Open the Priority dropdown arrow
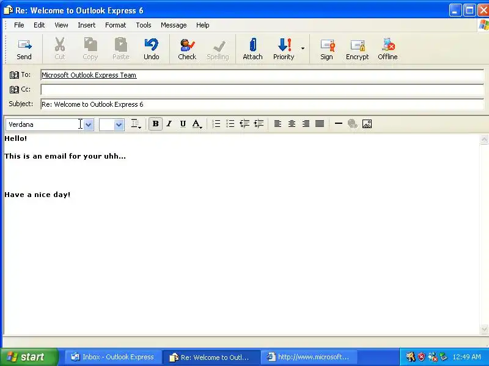This screenshot has height=366, width=489. (303, 49)
